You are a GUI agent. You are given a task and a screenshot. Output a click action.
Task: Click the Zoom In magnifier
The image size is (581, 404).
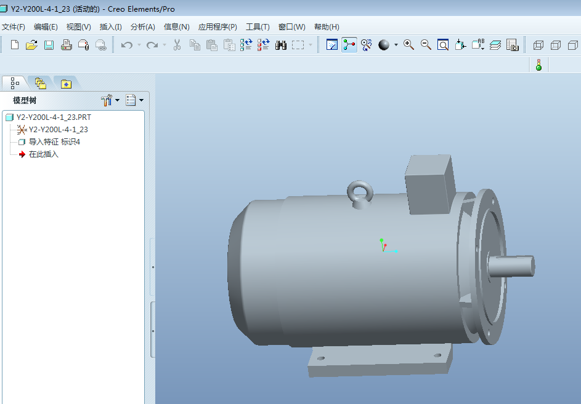pyautogui.click(x=408, y=45)
